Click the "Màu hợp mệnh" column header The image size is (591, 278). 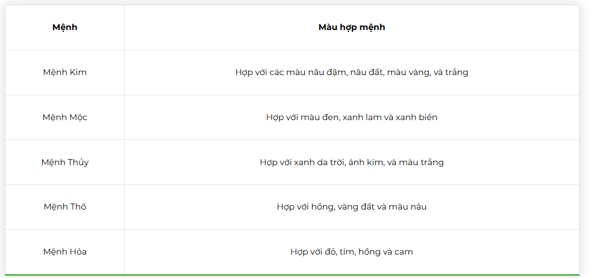pos(351,28)
